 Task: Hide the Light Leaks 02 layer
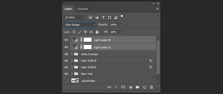coord(66,40)
